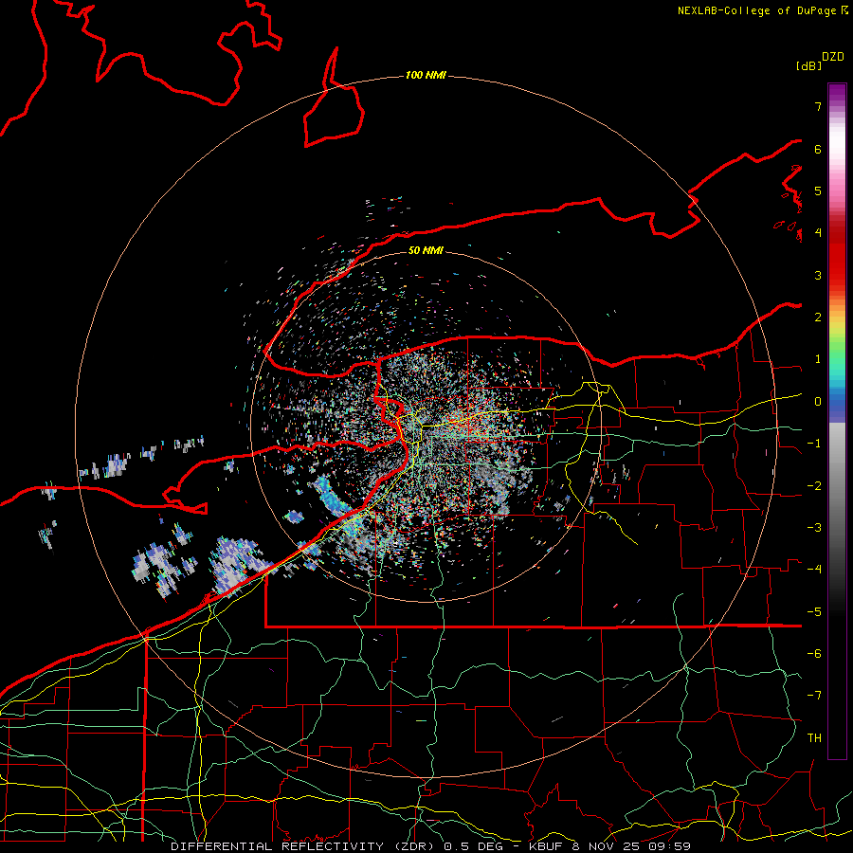Click the legend value -3 label

click(814, 528)
